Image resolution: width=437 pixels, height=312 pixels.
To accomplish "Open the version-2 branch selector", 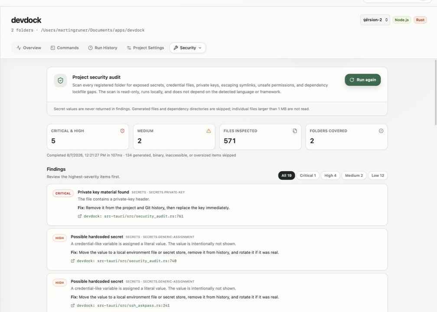I will [375, 20].
